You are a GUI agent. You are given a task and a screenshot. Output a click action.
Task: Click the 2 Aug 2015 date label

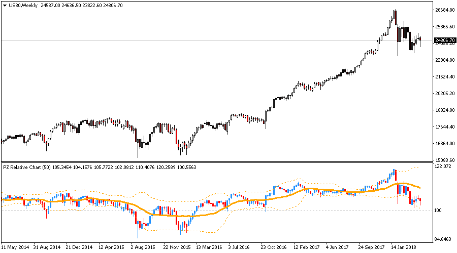coord(143,248)
